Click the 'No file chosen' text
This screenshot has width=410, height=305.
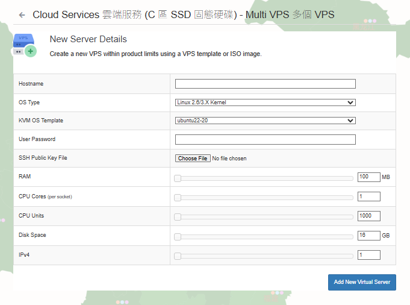(229, 159)
